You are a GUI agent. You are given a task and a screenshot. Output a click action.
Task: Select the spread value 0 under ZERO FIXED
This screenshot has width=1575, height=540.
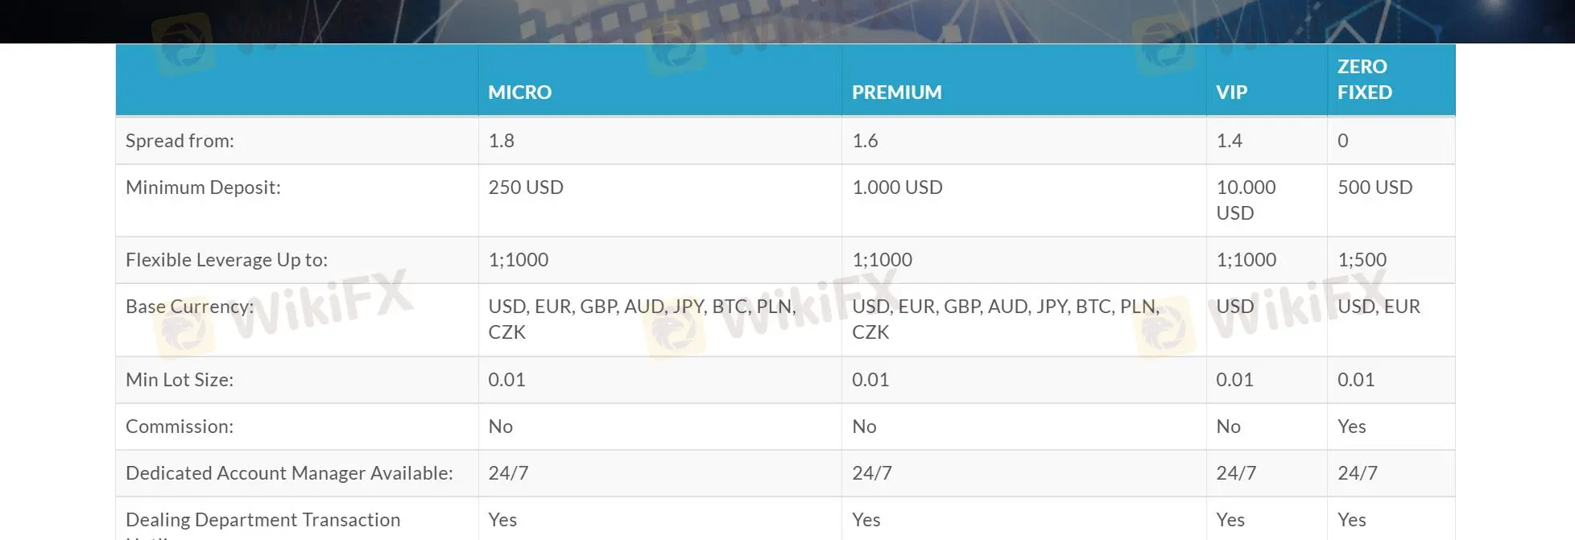point(1342,141)
